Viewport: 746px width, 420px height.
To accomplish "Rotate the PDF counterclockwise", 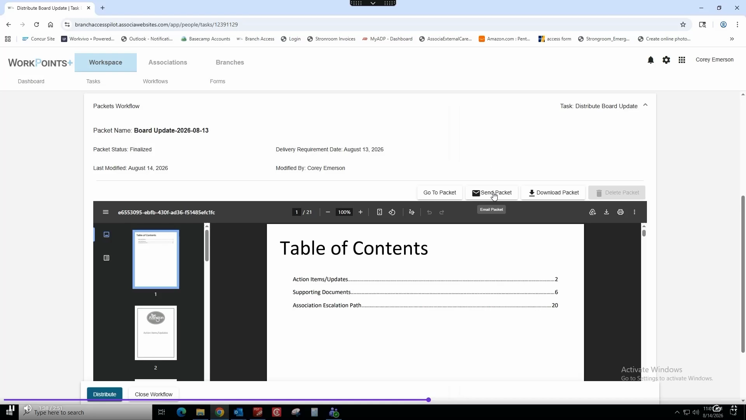I will [x=392, y=212].
